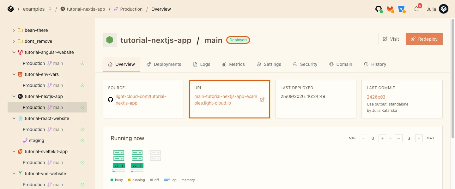Click the external link icon beside URL

click(262, 100)
